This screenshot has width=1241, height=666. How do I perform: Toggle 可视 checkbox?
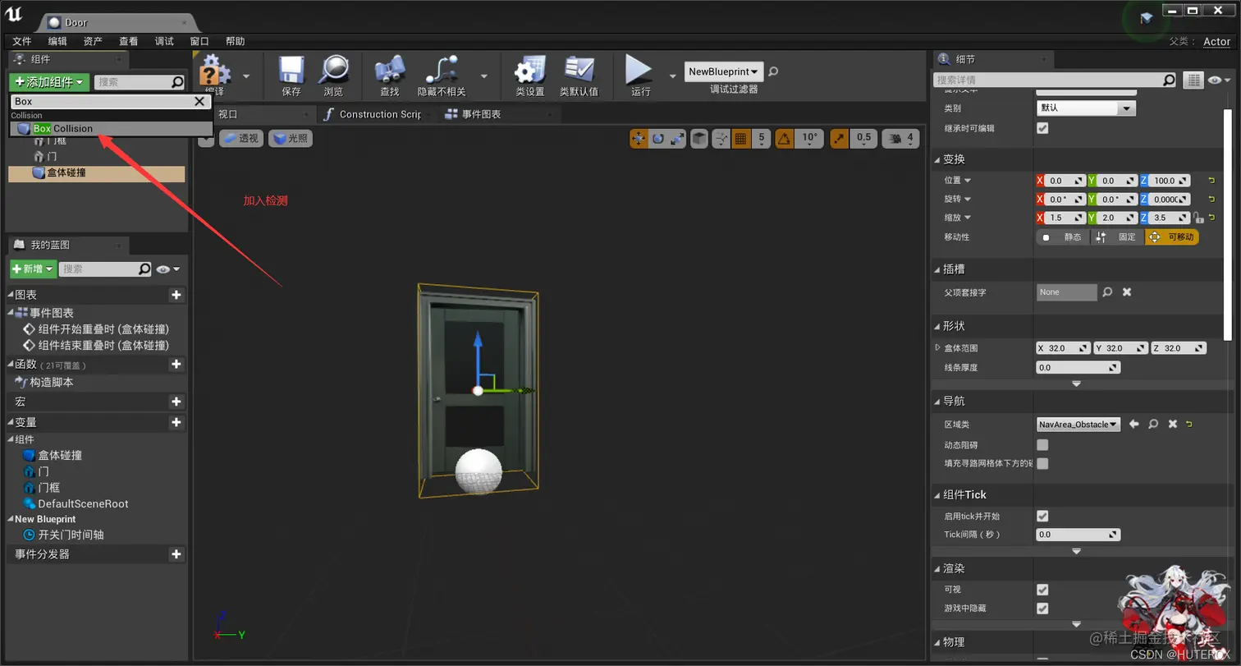(x=1042, y=590)
